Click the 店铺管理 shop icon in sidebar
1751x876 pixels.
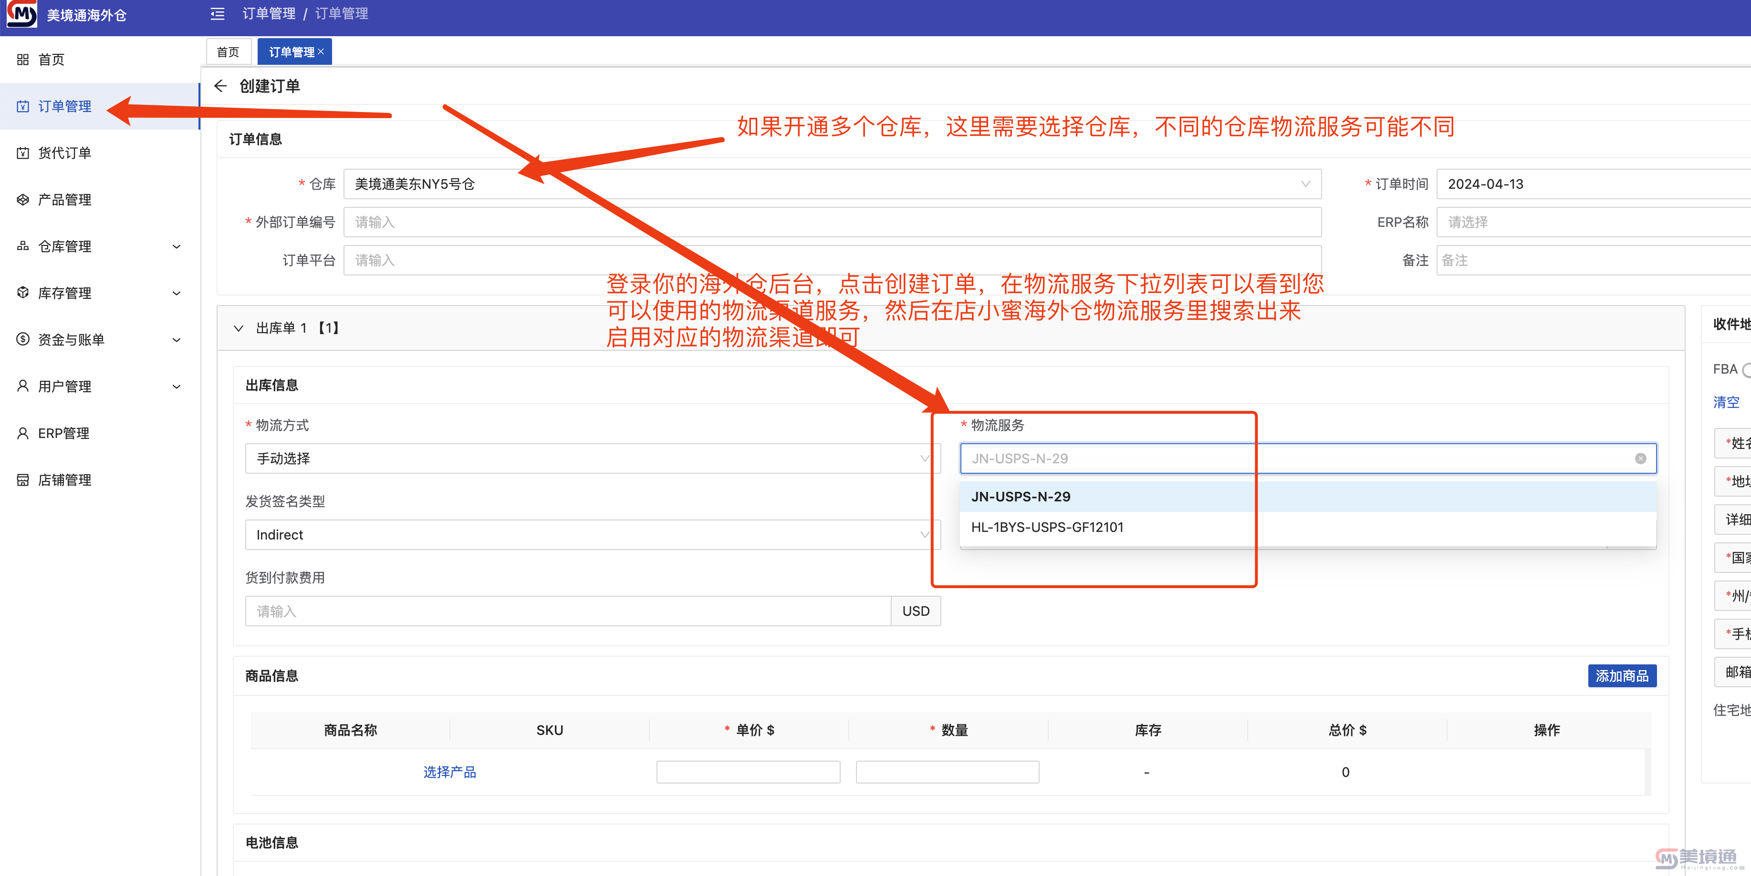click(22, 480)
